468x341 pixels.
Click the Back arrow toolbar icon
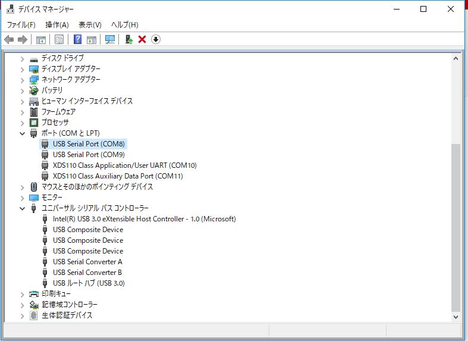point(9,39)
